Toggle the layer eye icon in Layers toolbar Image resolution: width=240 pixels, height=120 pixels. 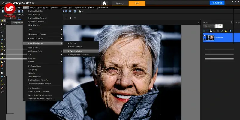coord(211,31)
